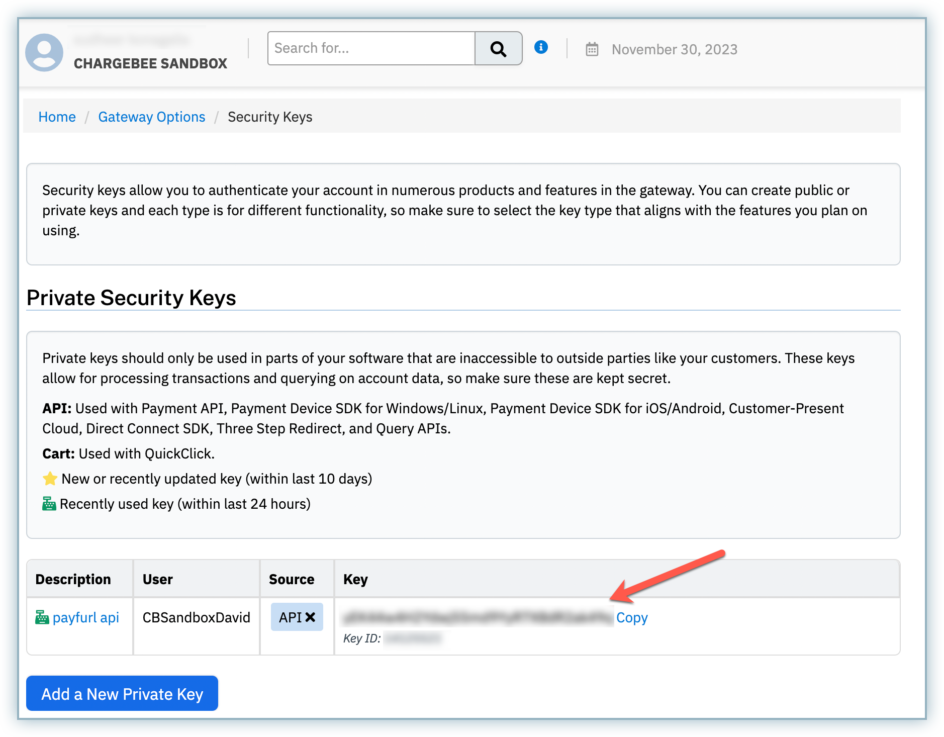Screen dimensions: 944x737
Task: Click the November 30, 2023 date text
Action: (x=674, y=49)
